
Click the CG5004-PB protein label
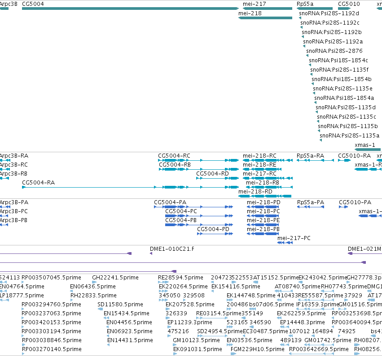pos(181,220)
